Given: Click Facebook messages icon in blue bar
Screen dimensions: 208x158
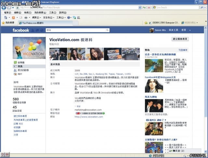Looking at the screenshot, I should pos(37,30).
